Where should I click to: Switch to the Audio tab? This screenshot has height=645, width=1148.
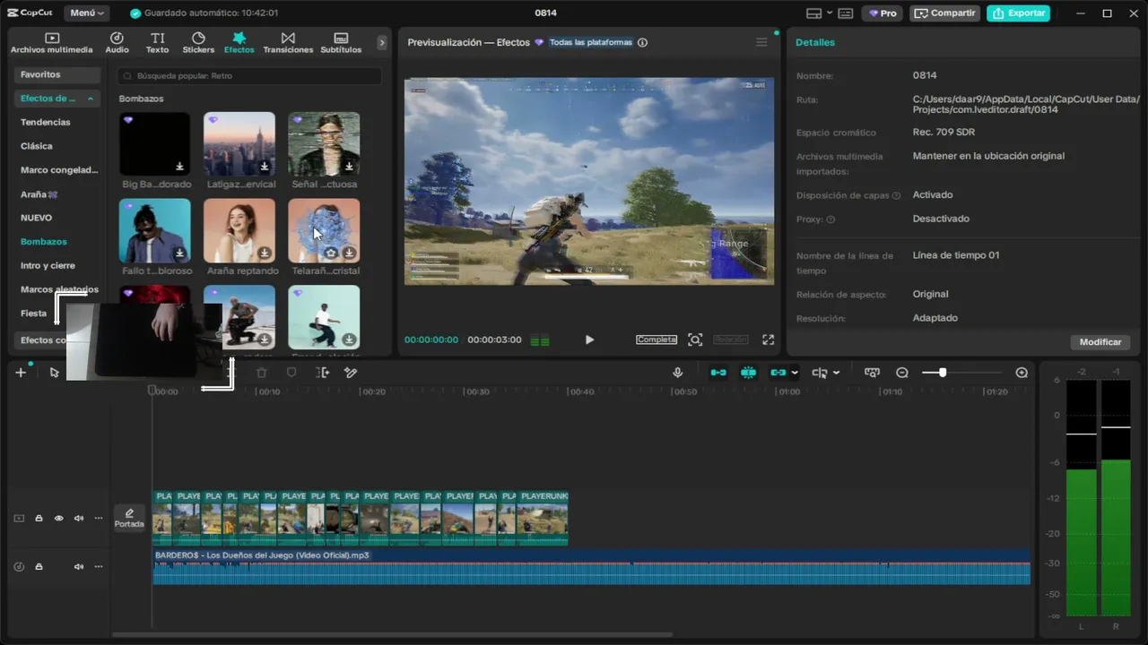[117, 43]
